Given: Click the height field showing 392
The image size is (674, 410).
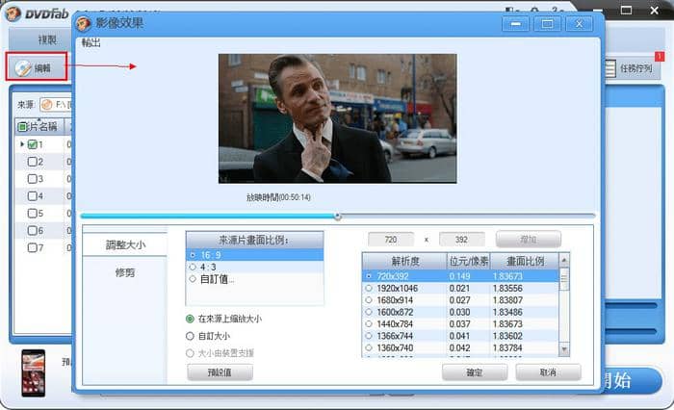Looking at the screenshot, I should 461,240.
